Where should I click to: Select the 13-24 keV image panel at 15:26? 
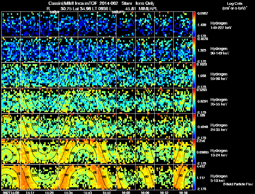pyautogui.click(x=49, y=152)
